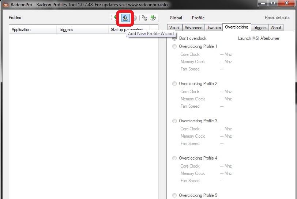
Task: Go to the Tweaks tab
Action: click(214, 28)
